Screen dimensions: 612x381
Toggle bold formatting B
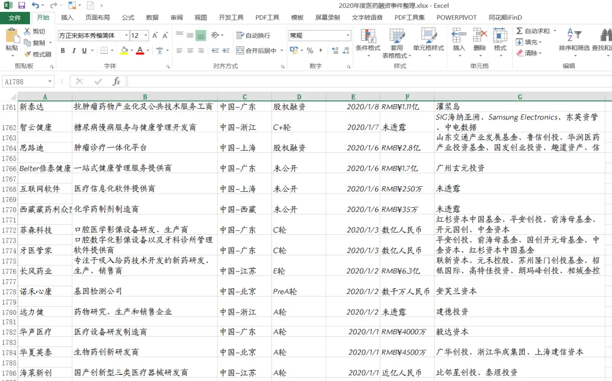[63, 50]
